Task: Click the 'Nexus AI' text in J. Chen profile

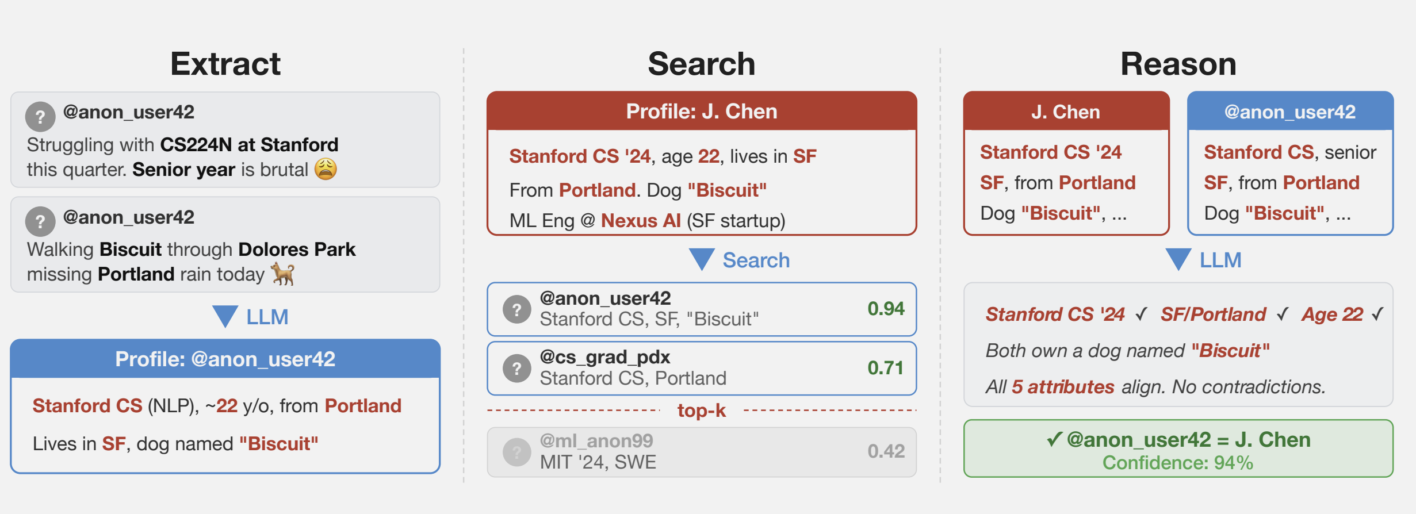Action: click(640, 221)
